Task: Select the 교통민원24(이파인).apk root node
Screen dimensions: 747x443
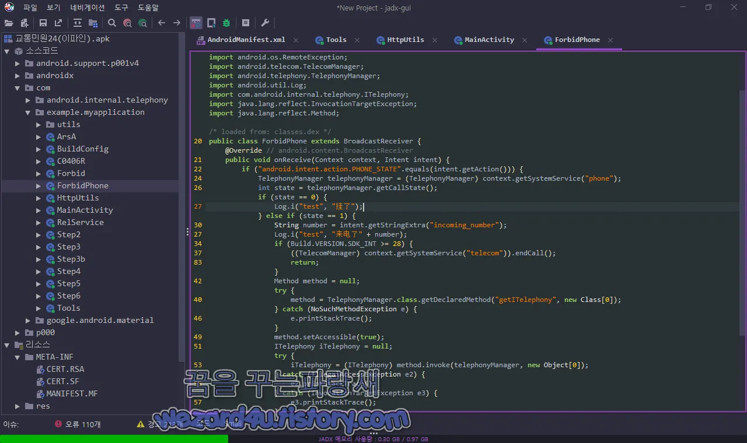Action: pyautogui.click(x=62, y=38)
